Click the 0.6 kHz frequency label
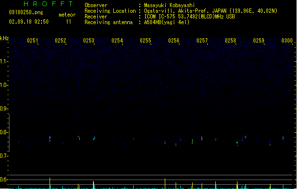 pyautogui.click(x=4, y=180)
